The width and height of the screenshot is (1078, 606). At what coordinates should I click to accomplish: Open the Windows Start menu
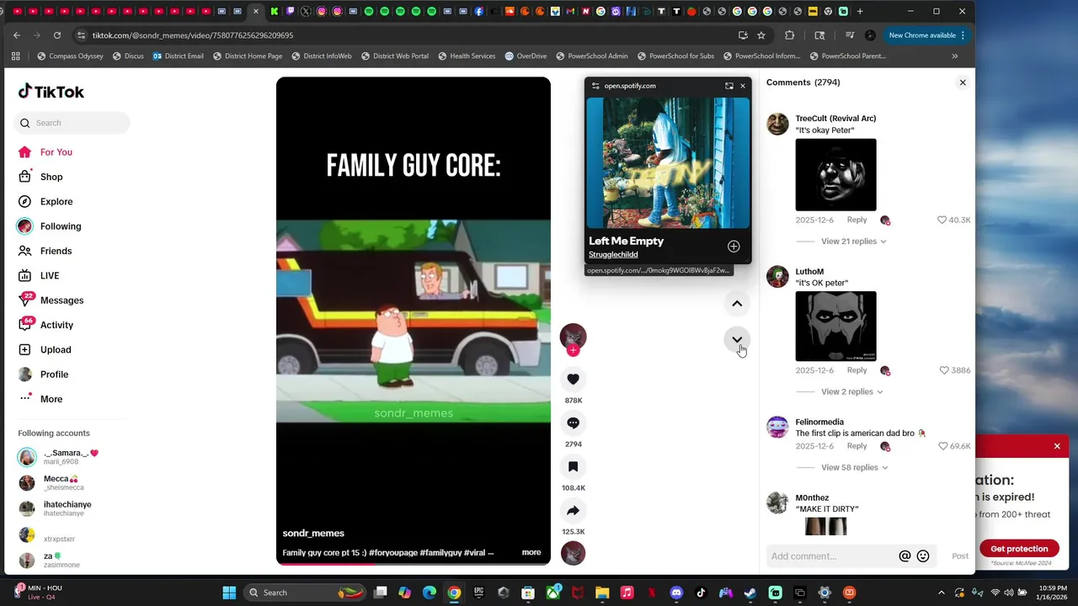point(229,593)
